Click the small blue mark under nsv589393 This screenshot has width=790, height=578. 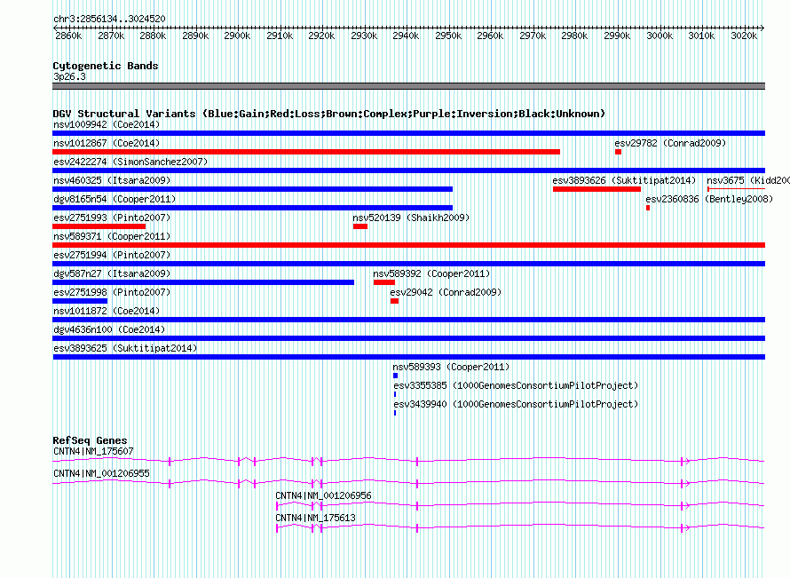click(396, 376)
